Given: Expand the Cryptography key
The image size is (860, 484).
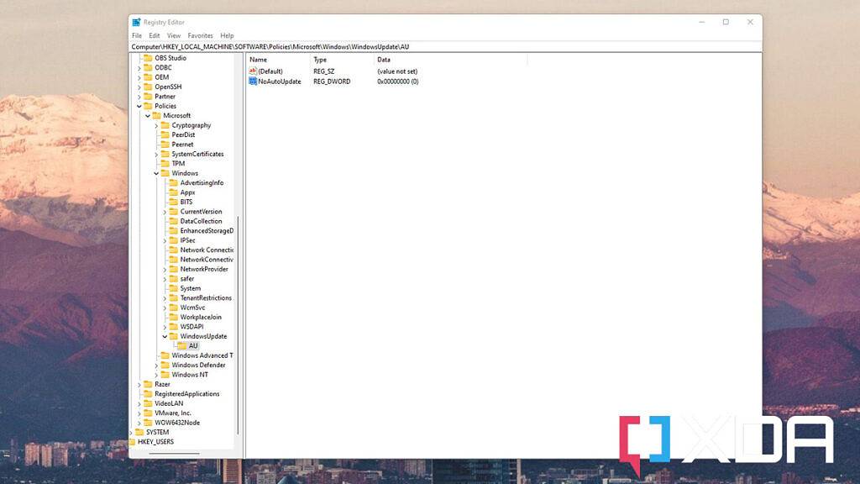Looking at the screenshot, I should (x=157, y=124).
